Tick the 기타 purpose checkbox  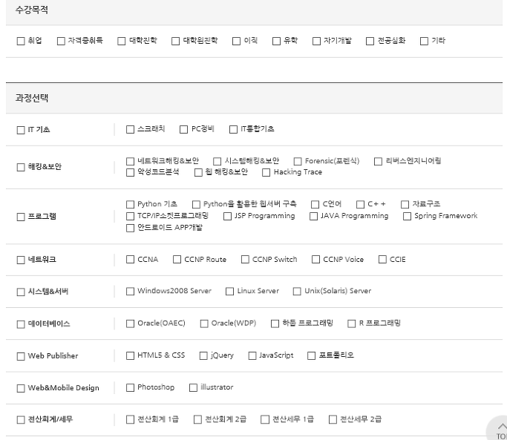click(424, 41)
